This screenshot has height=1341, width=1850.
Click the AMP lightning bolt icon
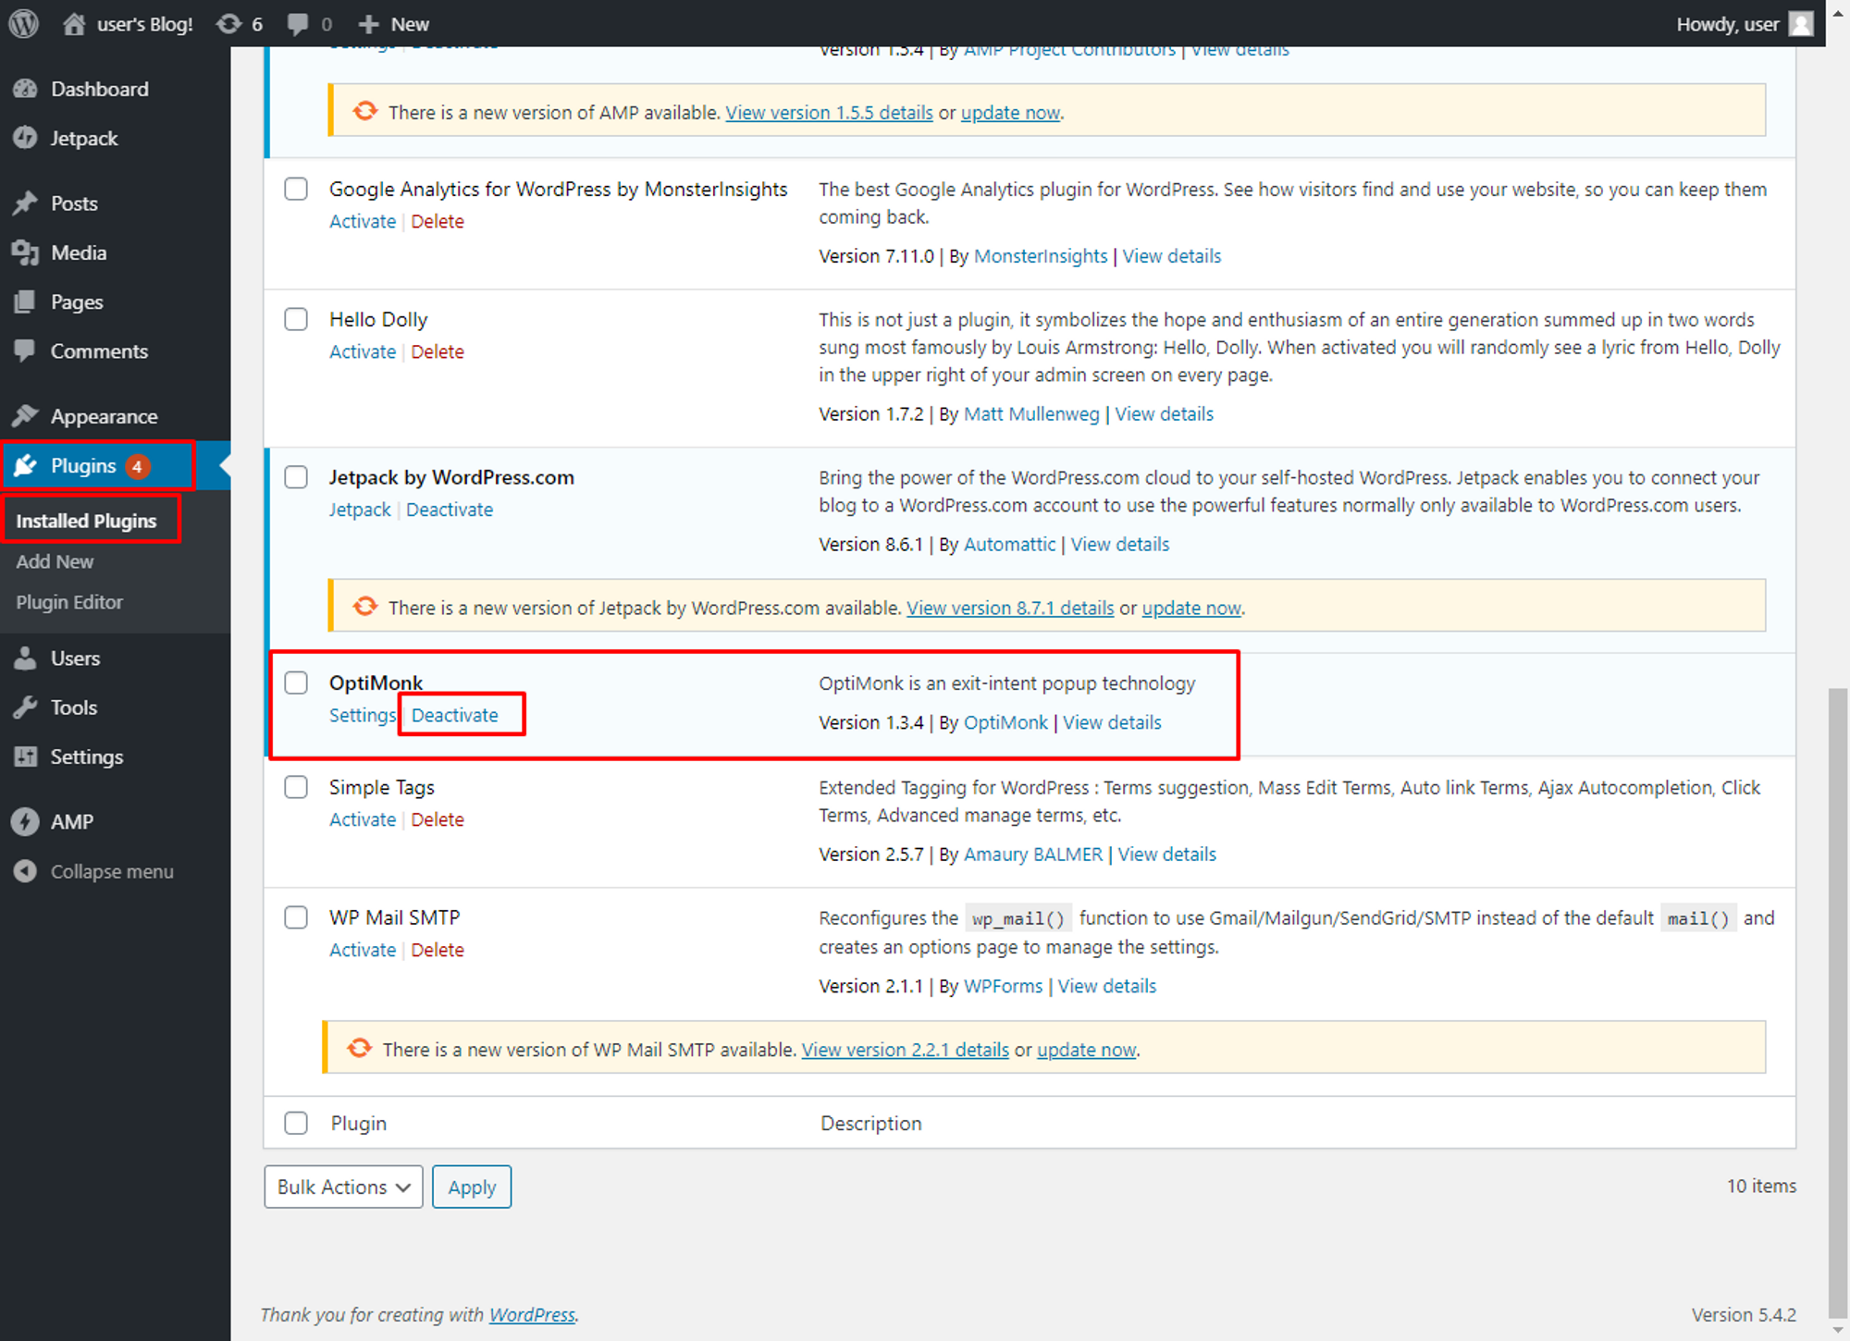pyautogui.click(x=26, y=821)
